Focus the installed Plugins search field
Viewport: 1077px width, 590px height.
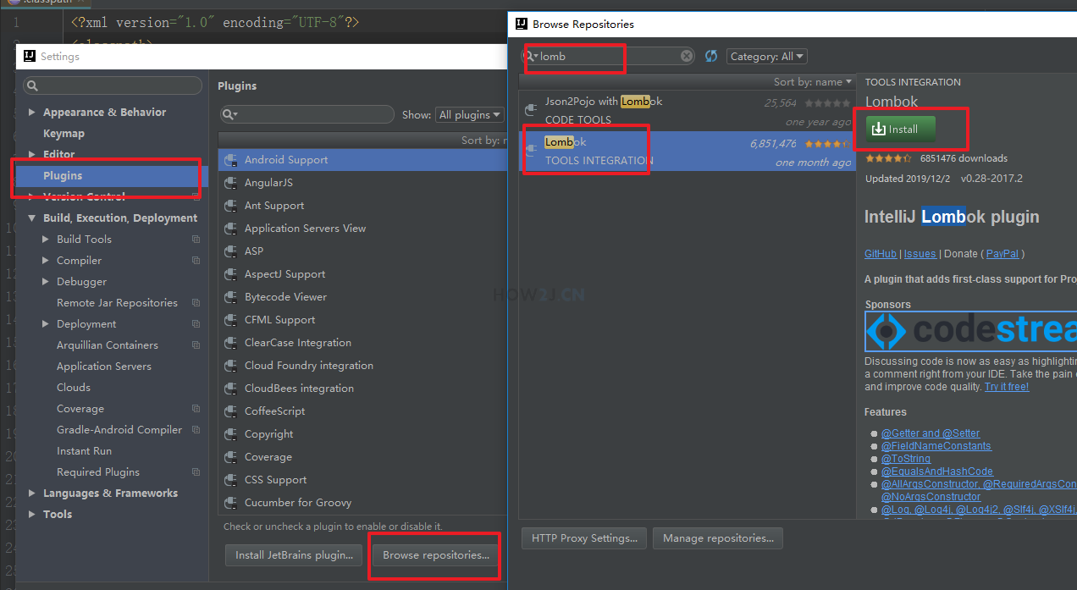tap(307, 114)
